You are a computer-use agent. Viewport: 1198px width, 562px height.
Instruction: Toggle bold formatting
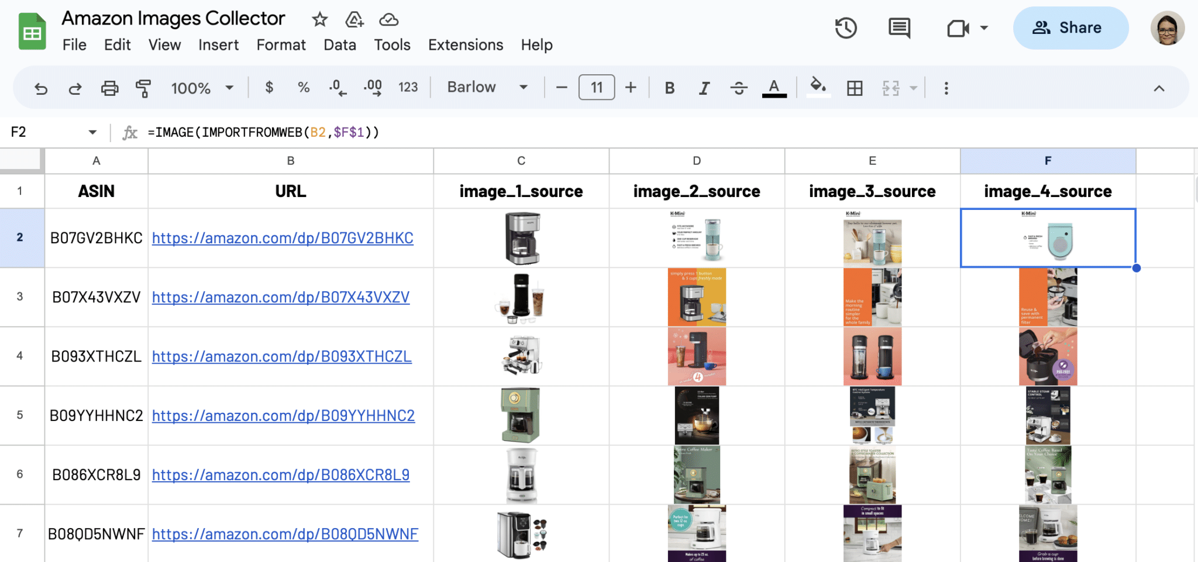669,88
